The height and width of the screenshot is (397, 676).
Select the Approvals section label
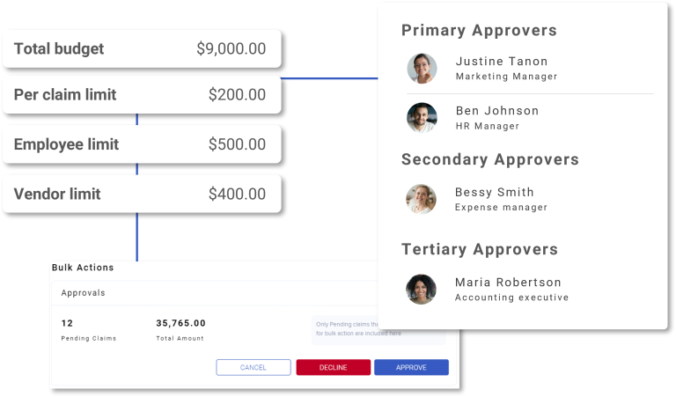[x=84, y=292]
